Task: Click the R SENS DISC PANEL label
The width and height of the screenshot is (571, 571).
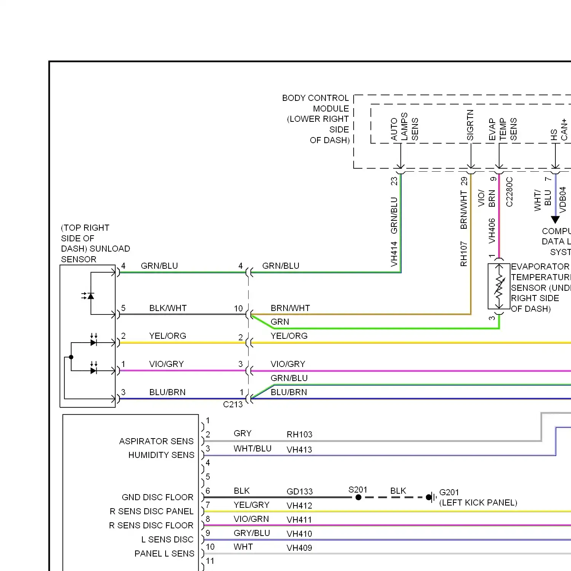Action: [x=152, y=511]
